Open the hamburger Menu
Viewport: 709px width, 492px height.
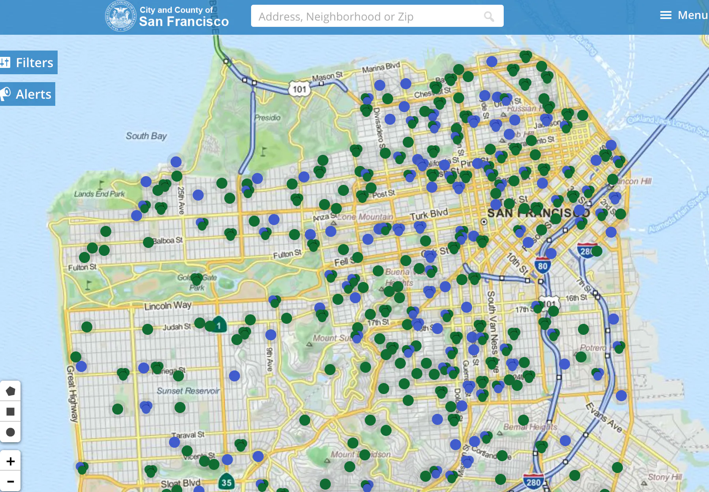pos(684,15)
